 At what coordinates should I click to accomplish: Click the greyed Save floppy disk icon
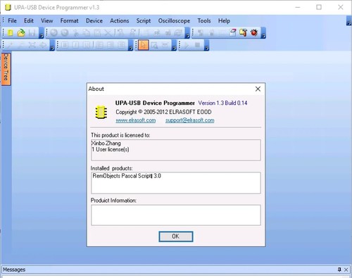click(32, 32)
